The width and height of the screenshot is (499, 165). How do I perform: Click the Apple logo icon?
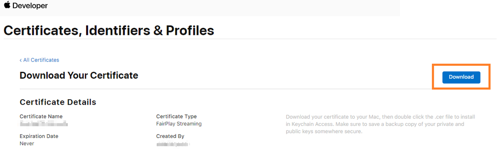coord(7,5)
